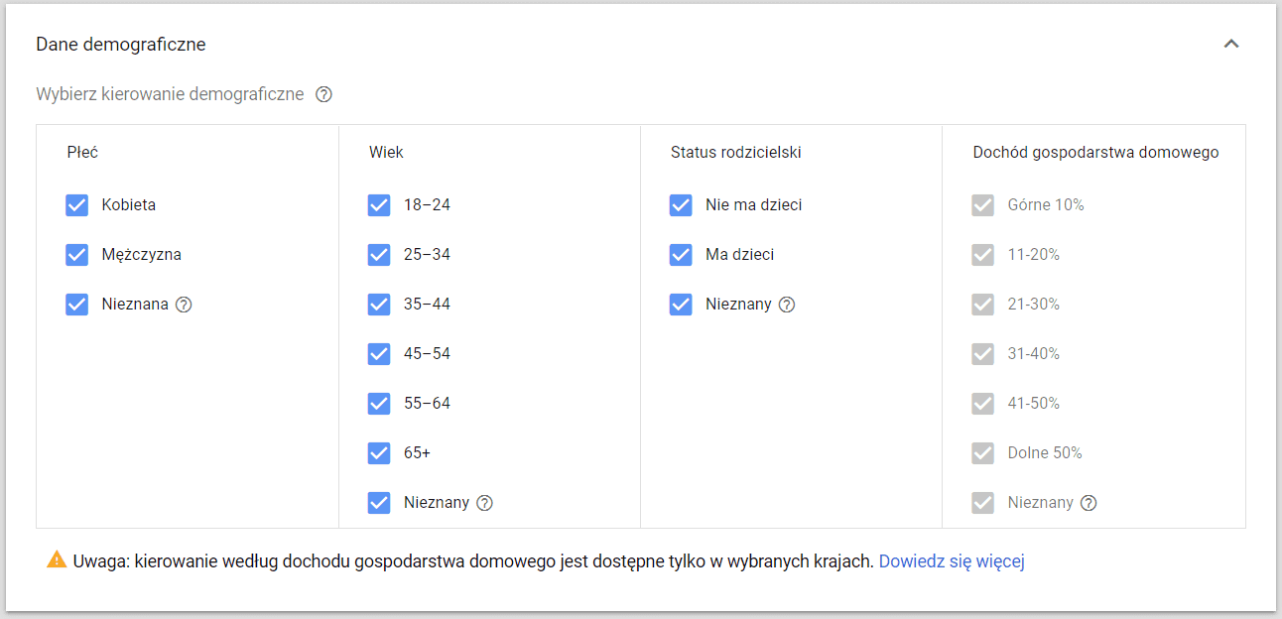Click the 'Dolne 50%' income checkbox
The height and width of the screenshot is (619, 1282).
pos(982,453)
